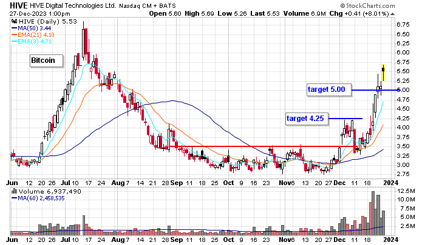This screenshot has height=245, width=425.
Task: Click the HIVE (Daily) 5.53 legend entry
Action: pos(48,22)
